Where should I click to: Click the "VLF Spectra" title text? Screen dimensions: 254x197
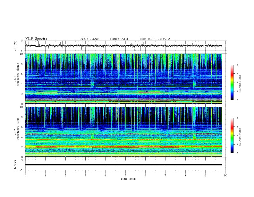(36, 39)
